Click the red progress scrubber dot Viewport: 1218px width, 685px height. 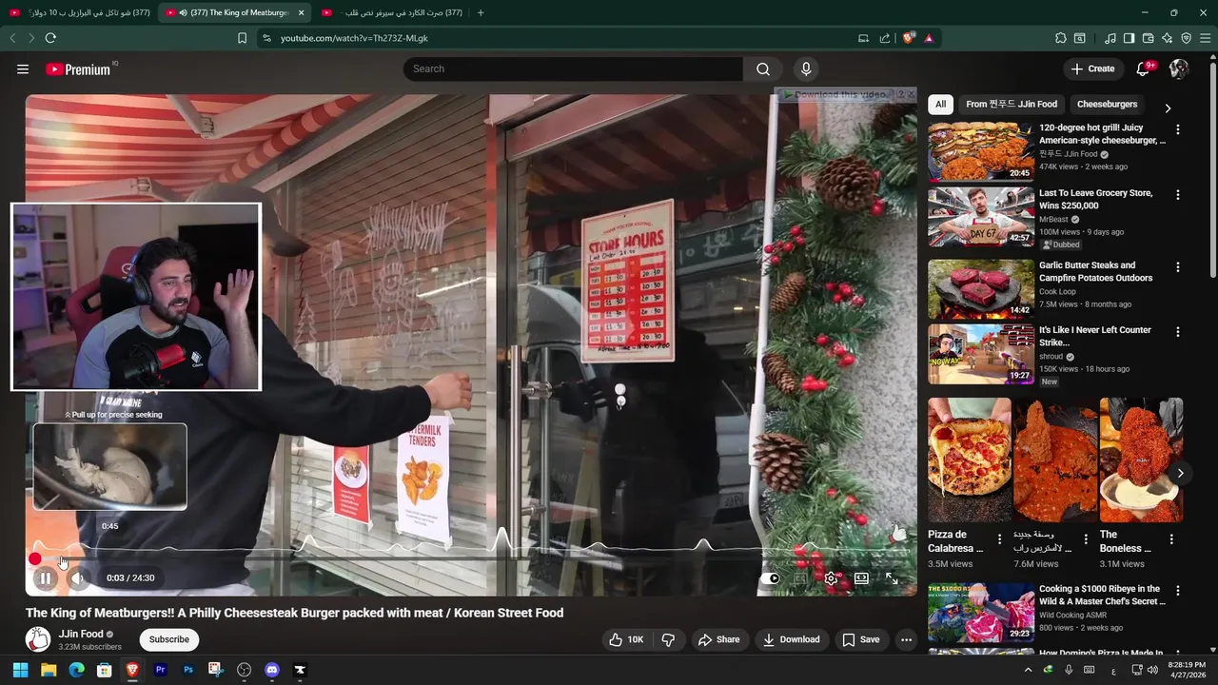pos(35,558)
